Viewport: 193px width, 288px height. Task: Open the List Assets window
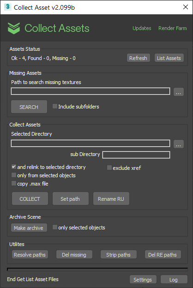pyautogui.click(x=169, y=58)
